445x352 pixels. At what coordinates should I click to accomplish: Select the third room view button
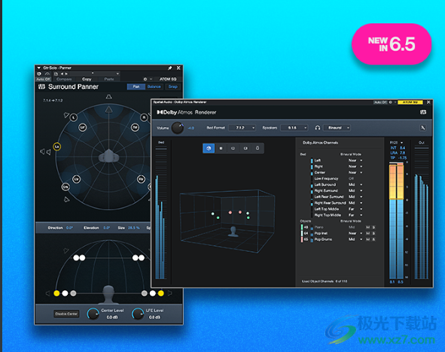[233, 148]
